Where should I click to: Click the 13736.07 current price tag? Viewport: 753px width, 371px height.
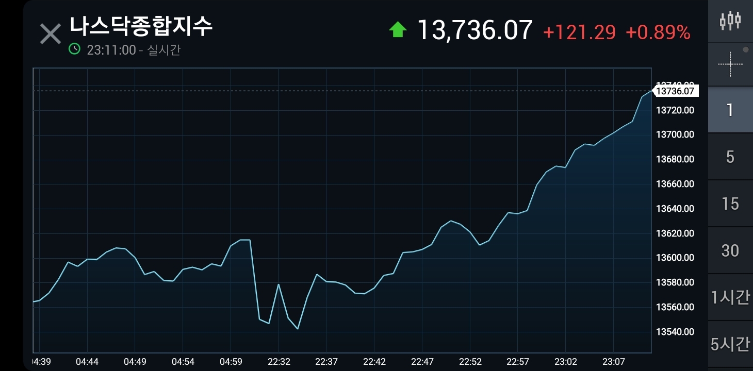(x=676, y=91)
